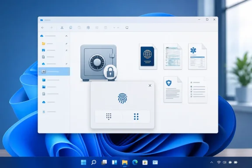Open the shield insurance document file
This screenshot has height=168, width=252.
(x=173, y=90)
